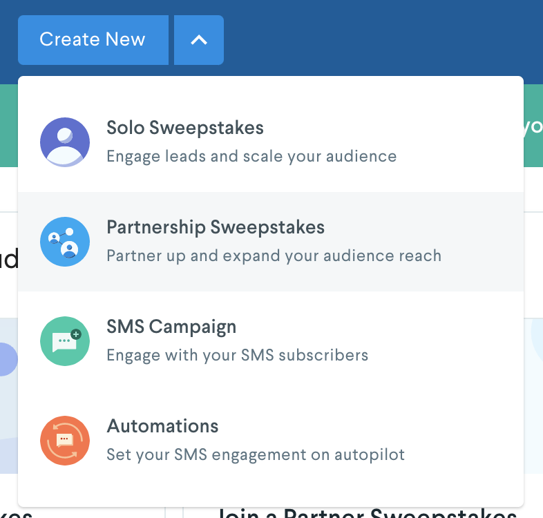Collapse the Create New dropdown chevron
This screenshot has width=543, height=518.
(199, 40)
